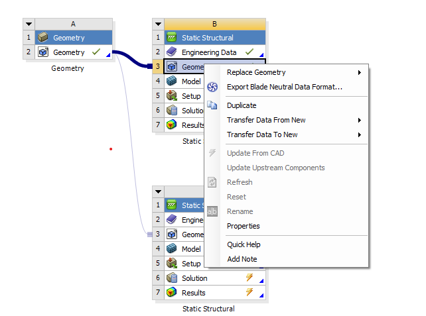
Task: Click the Geometry icon in lower system
Action: [x=171, y=234]
